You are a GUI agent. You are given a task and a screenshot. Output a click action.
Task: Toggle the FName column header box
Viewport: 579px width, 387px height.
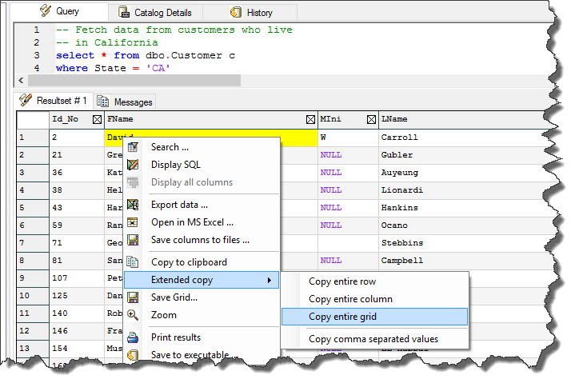pyautogui.click(x=310, y=119)
